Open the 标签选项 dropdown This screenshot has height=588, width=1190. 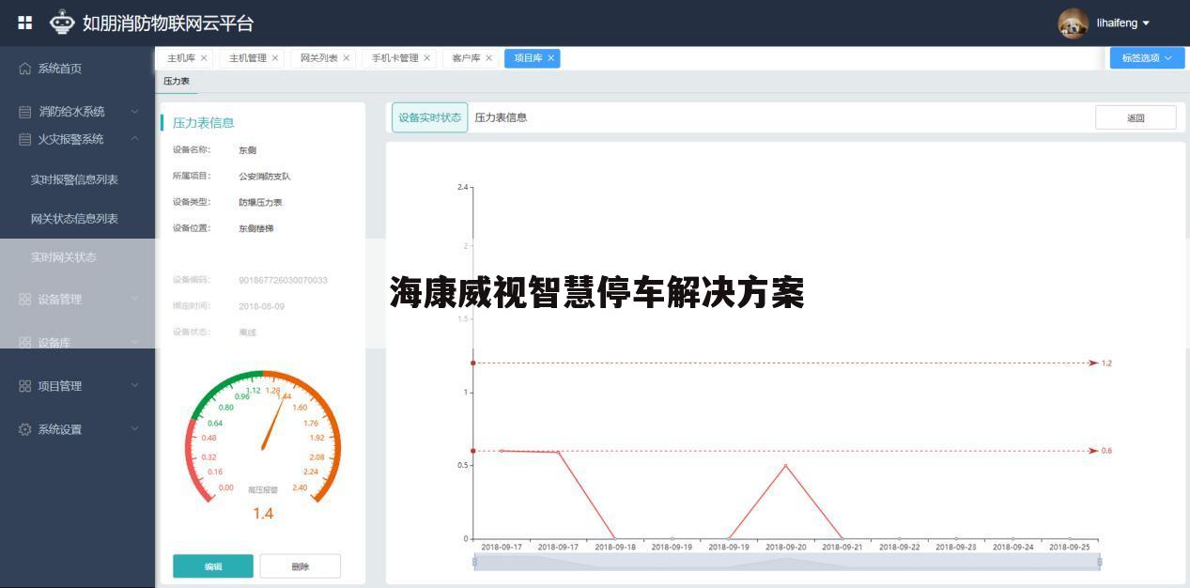1147,58
